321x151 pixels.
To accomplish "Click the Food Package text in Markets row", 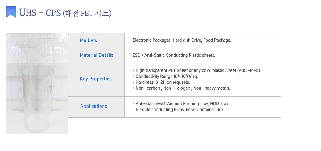I will (x=217, y=40).
